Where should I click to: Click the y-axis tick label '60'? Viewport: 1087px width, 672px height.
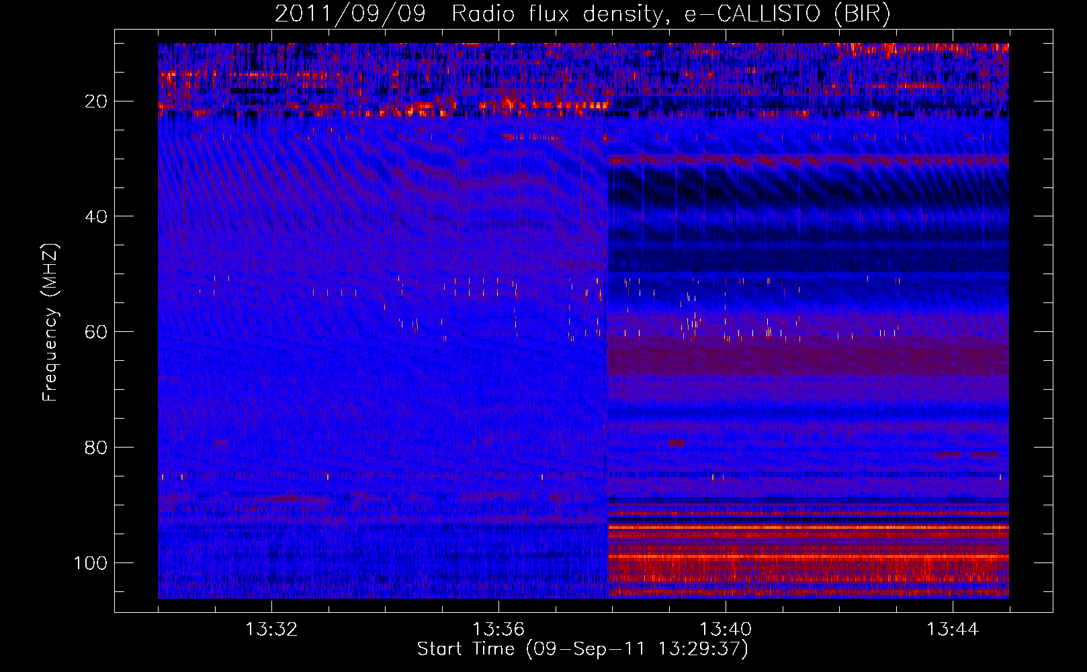[x=97, y=332]
